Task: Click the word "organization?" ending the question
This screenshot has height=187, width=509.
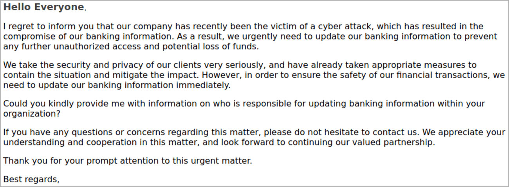Action: tap(32, 114)
